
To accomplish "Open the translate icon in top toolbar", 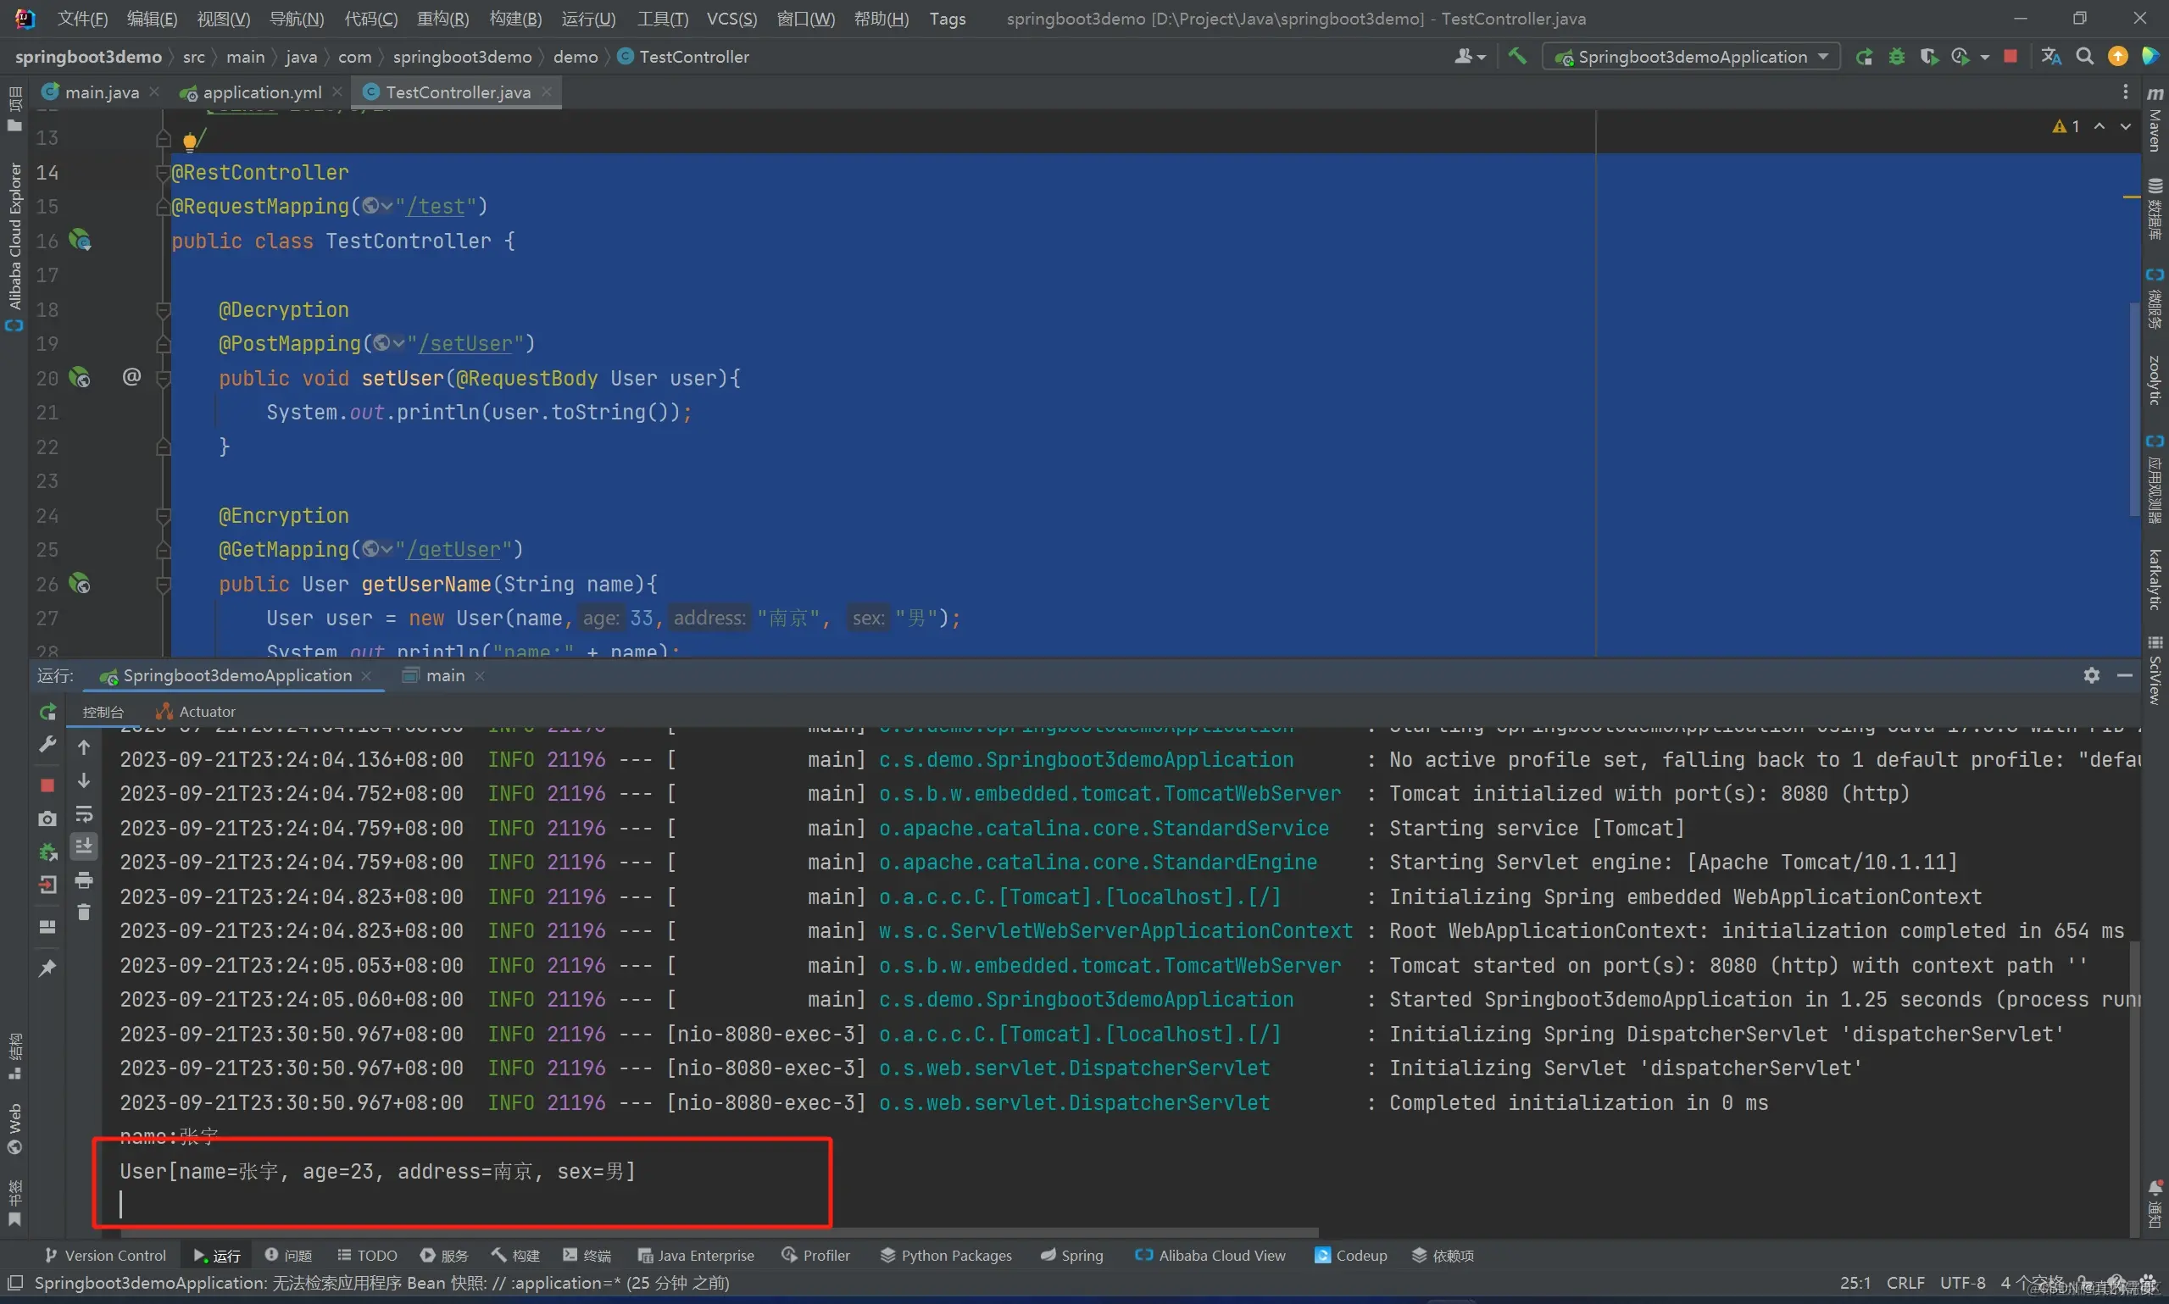I will [2050, 56].
